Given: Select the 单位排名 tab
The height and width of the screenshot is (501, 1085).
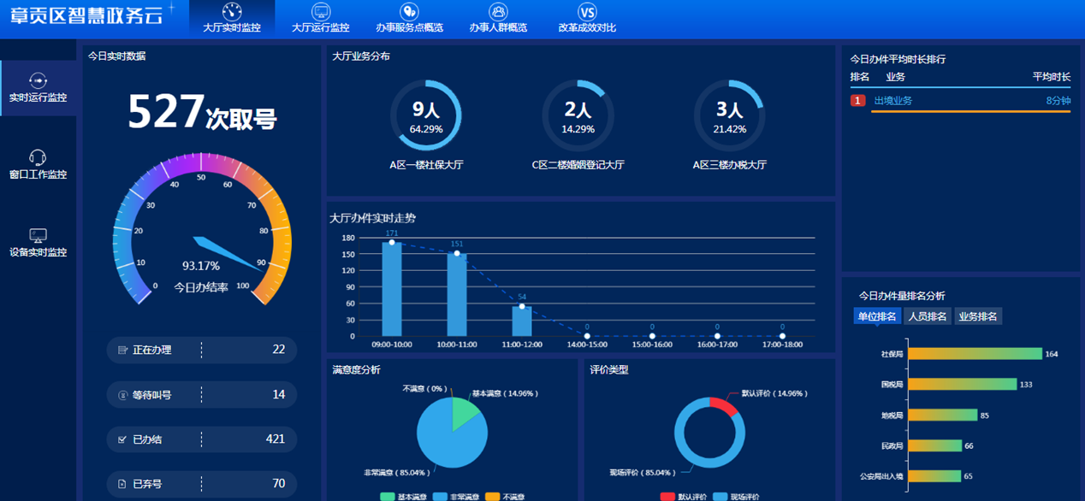Looking at the screenshot, I should [x=877, y=316].
